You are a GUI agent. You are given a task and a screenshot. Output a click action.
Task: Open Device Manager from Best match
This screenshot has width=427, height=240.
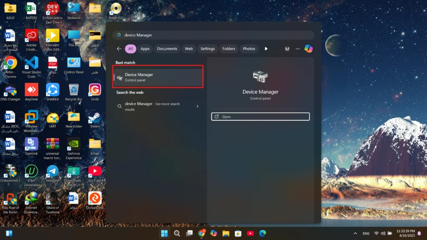pos(158,77)
